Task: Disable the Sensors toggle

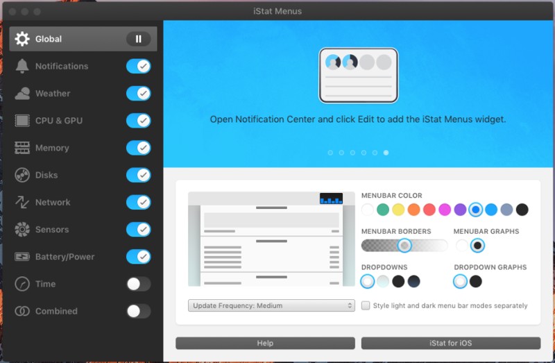Action: coord(138,230)
